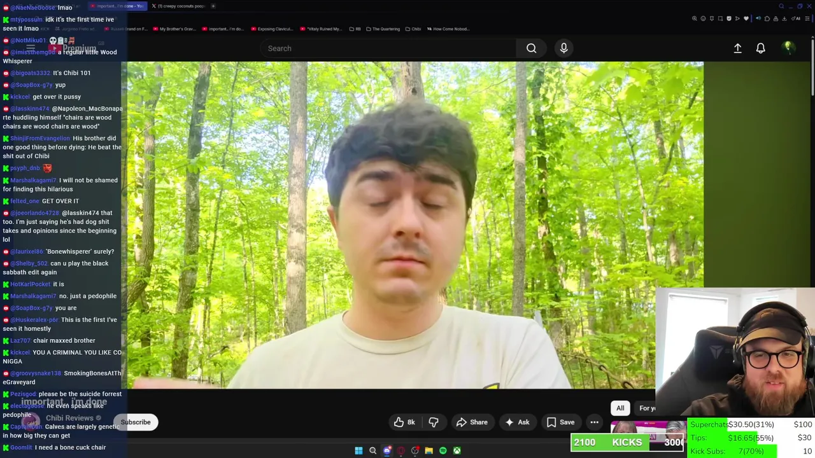Click the YouTube search magnifier button

point(531,48)
